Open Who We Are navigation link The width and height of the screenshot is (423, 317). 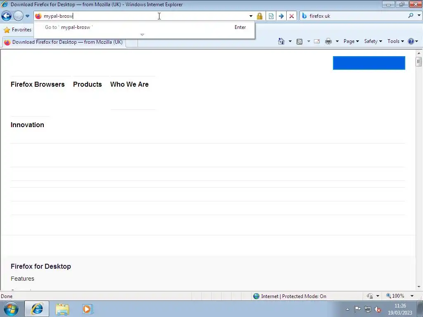coord(129,84)
